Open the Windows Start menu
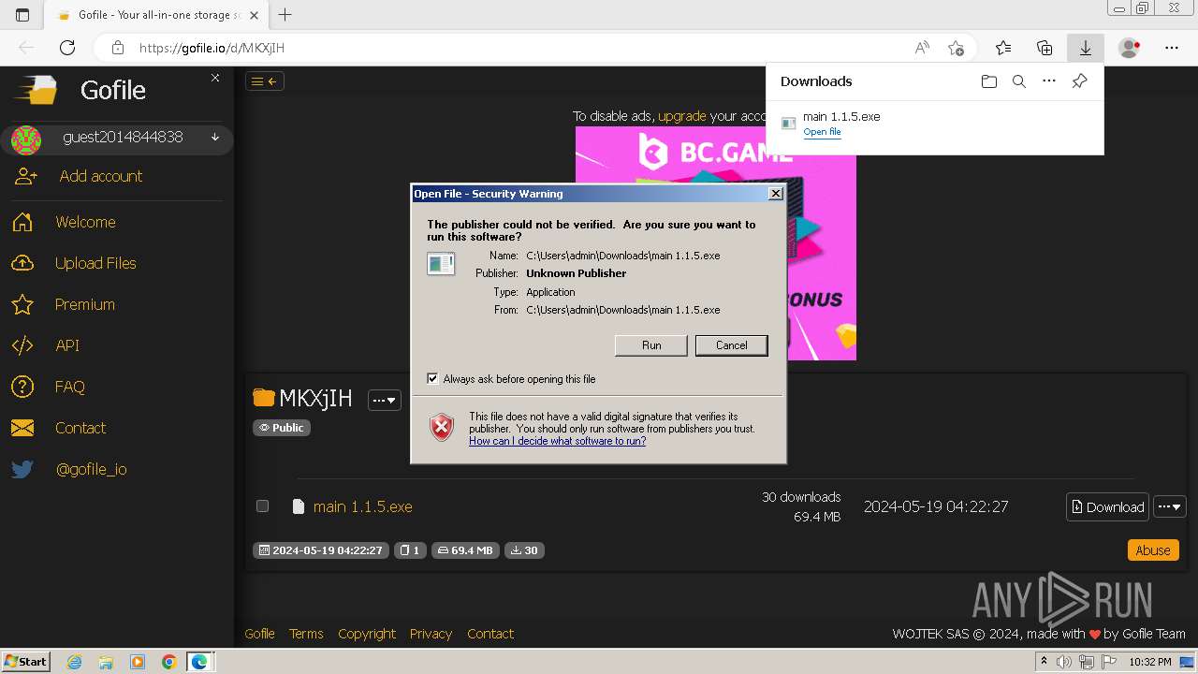 [x=25, y=662]
